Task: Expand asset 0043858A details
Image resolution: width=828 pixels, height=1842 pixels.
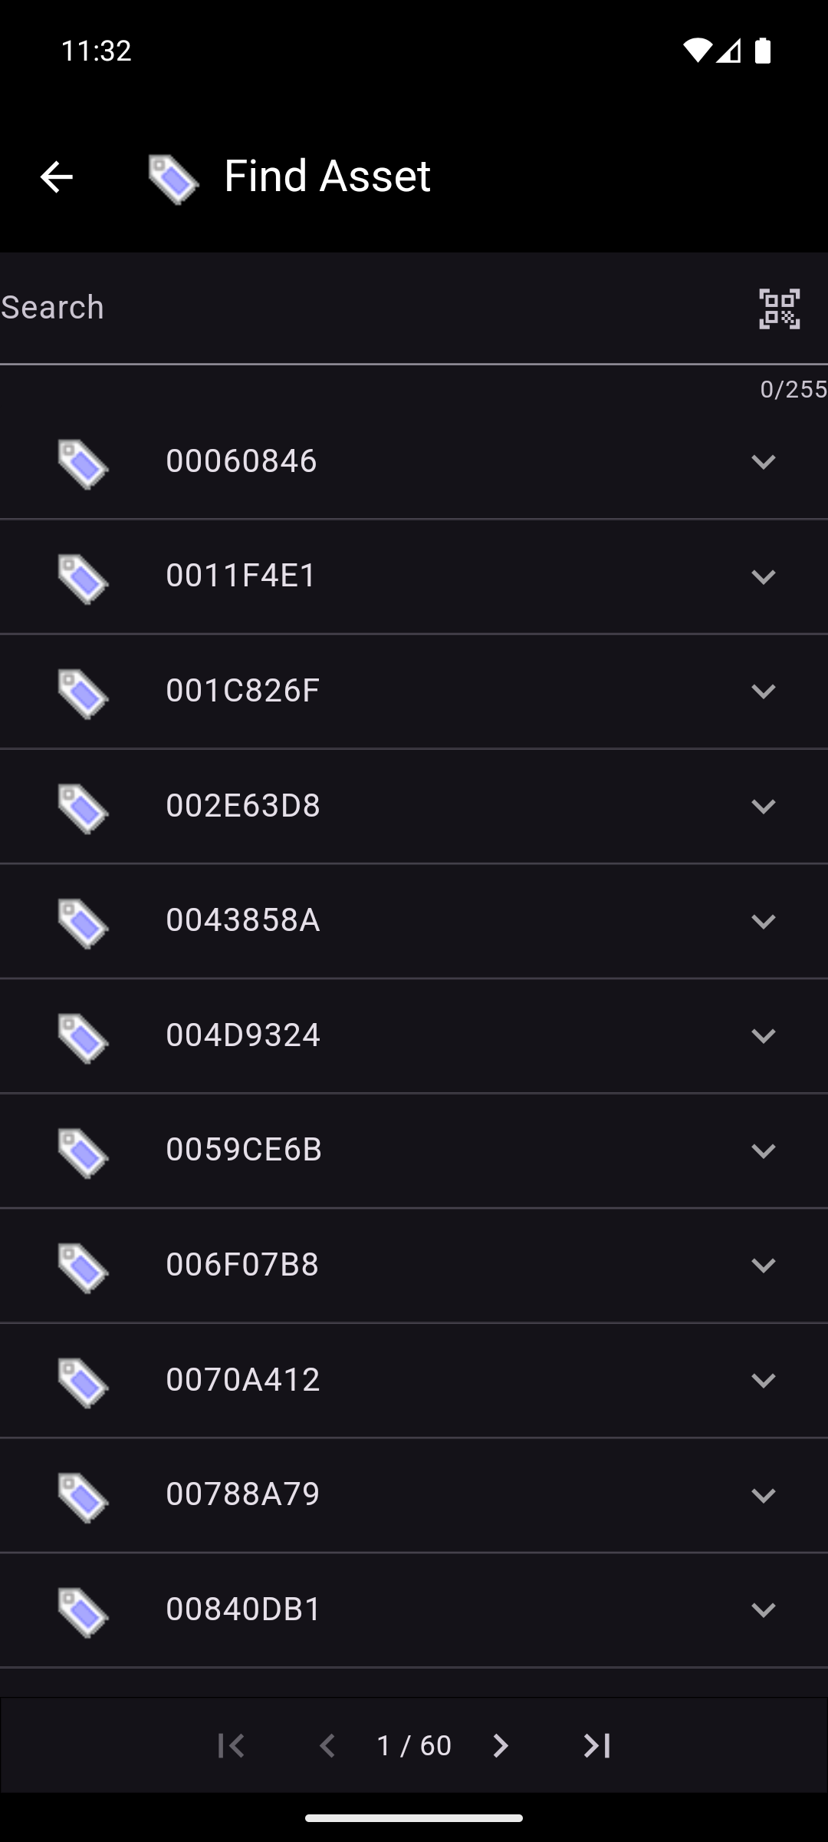Action: (x=763, y=921)
